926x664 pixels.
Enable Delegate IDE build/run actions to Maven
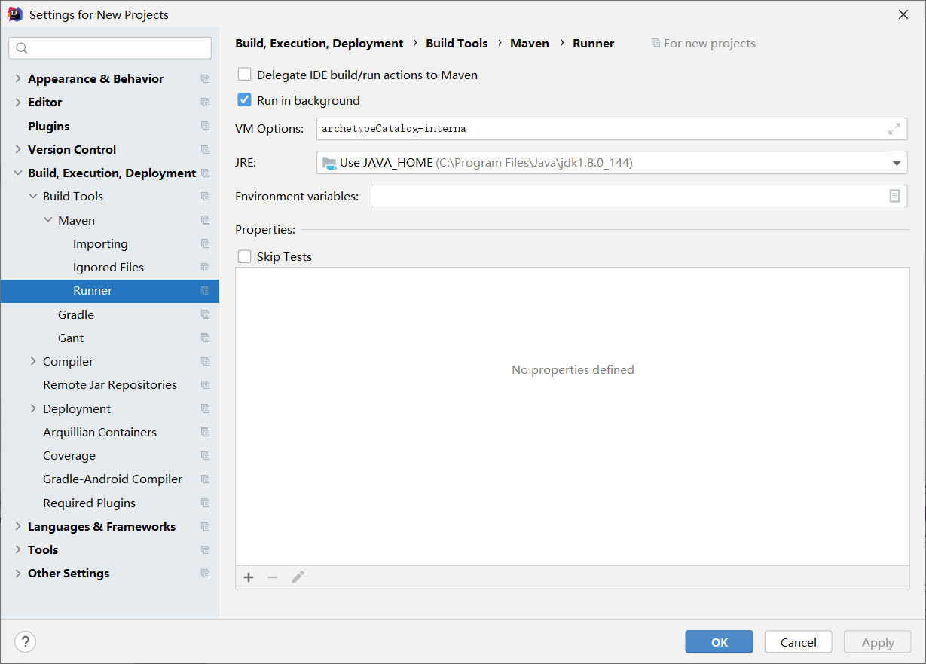[x=244, y=75]
